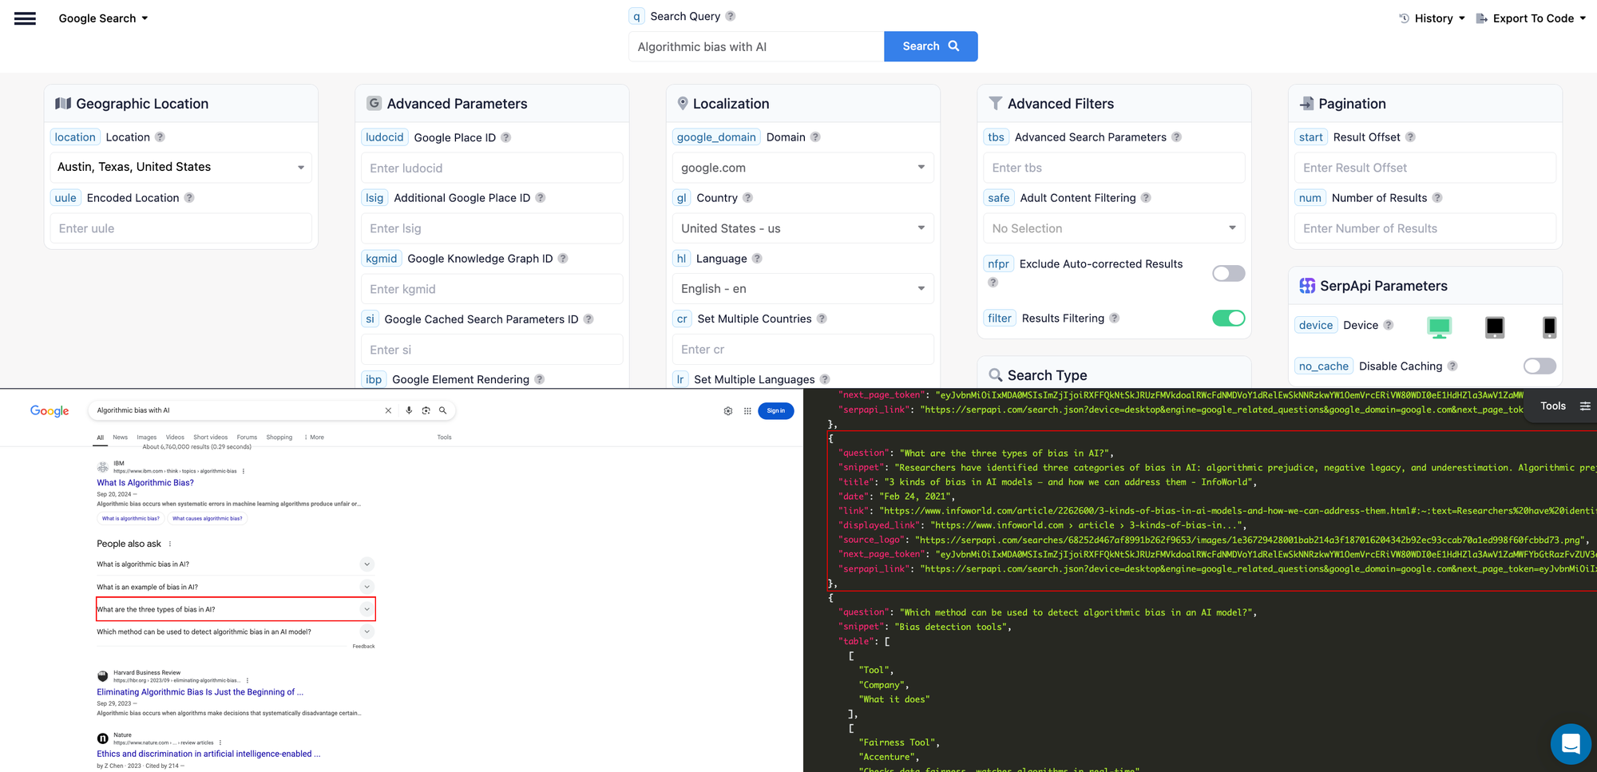Click the help icon beside Language

(757, 259)
